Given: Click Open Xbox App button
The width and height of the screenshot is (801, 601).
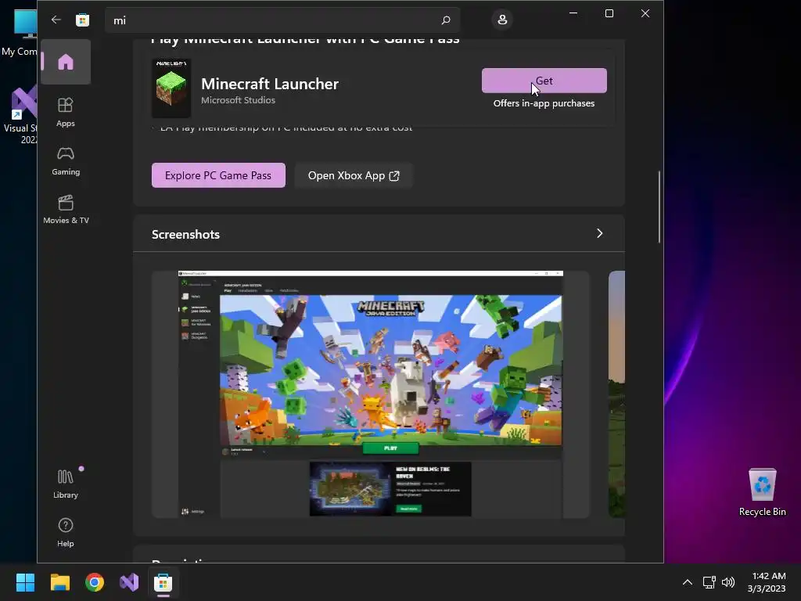Looking at the screenshot, I should point(354,175).
